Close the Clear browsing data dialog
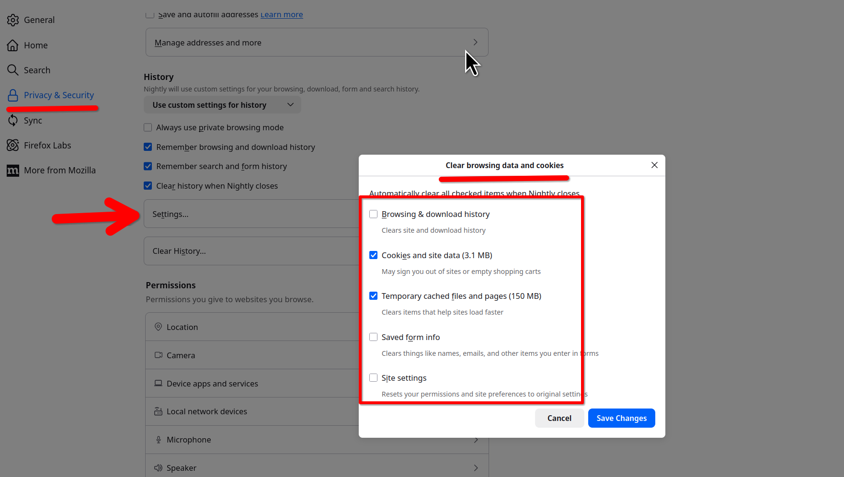Image resolution: width=844 pixels, height=477 pixels. (654, 165)
